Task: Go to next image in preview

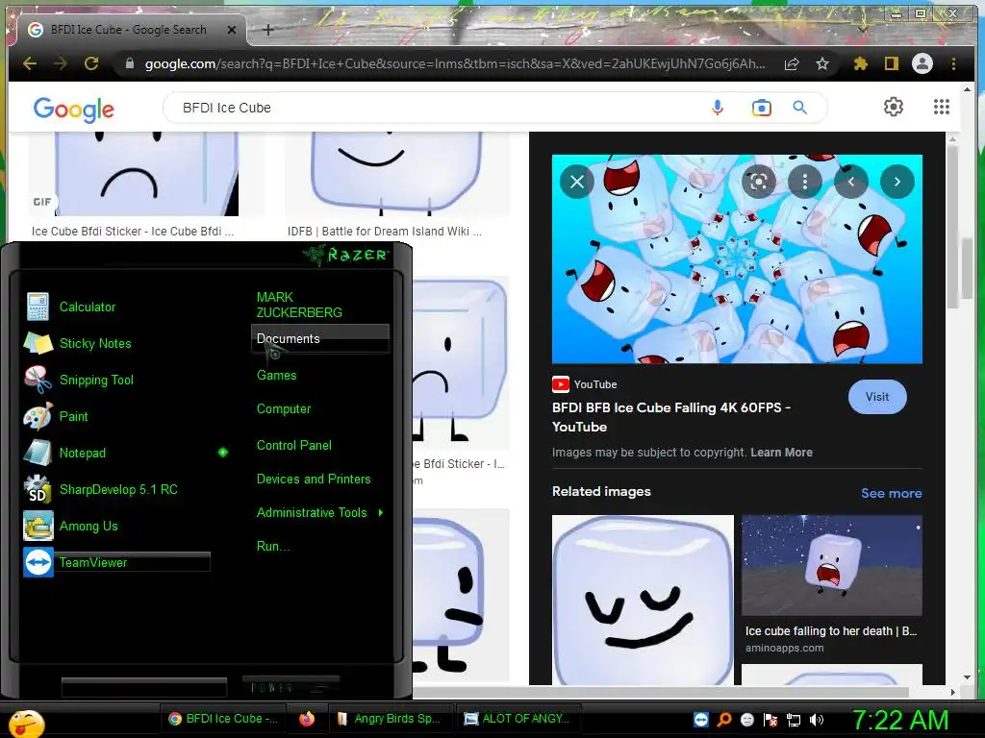Action: click(897, 182)
